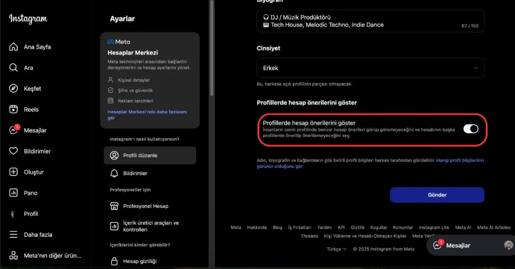Open Keşfet compass icon

[14, 88]
